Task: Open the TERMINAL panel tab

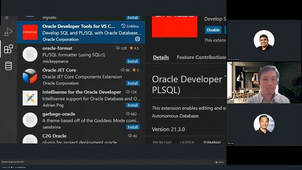Action: point(212,143)
